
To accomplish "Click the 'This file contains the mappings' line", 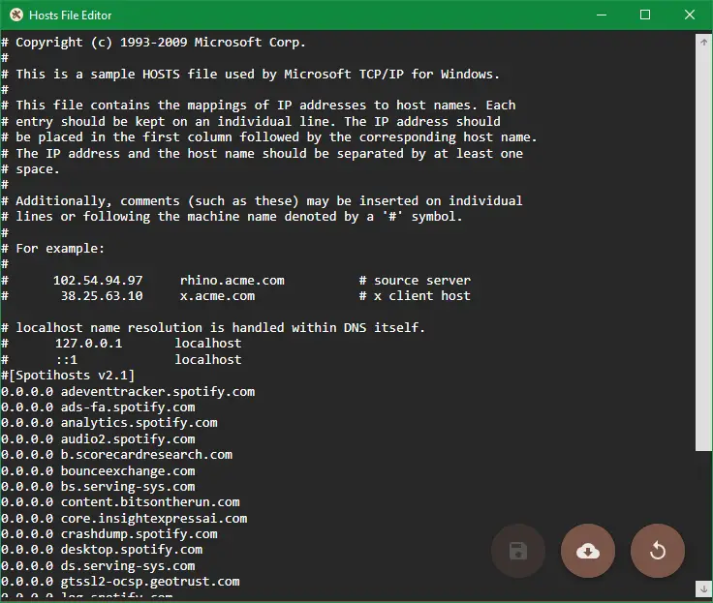I will (259, 106).
